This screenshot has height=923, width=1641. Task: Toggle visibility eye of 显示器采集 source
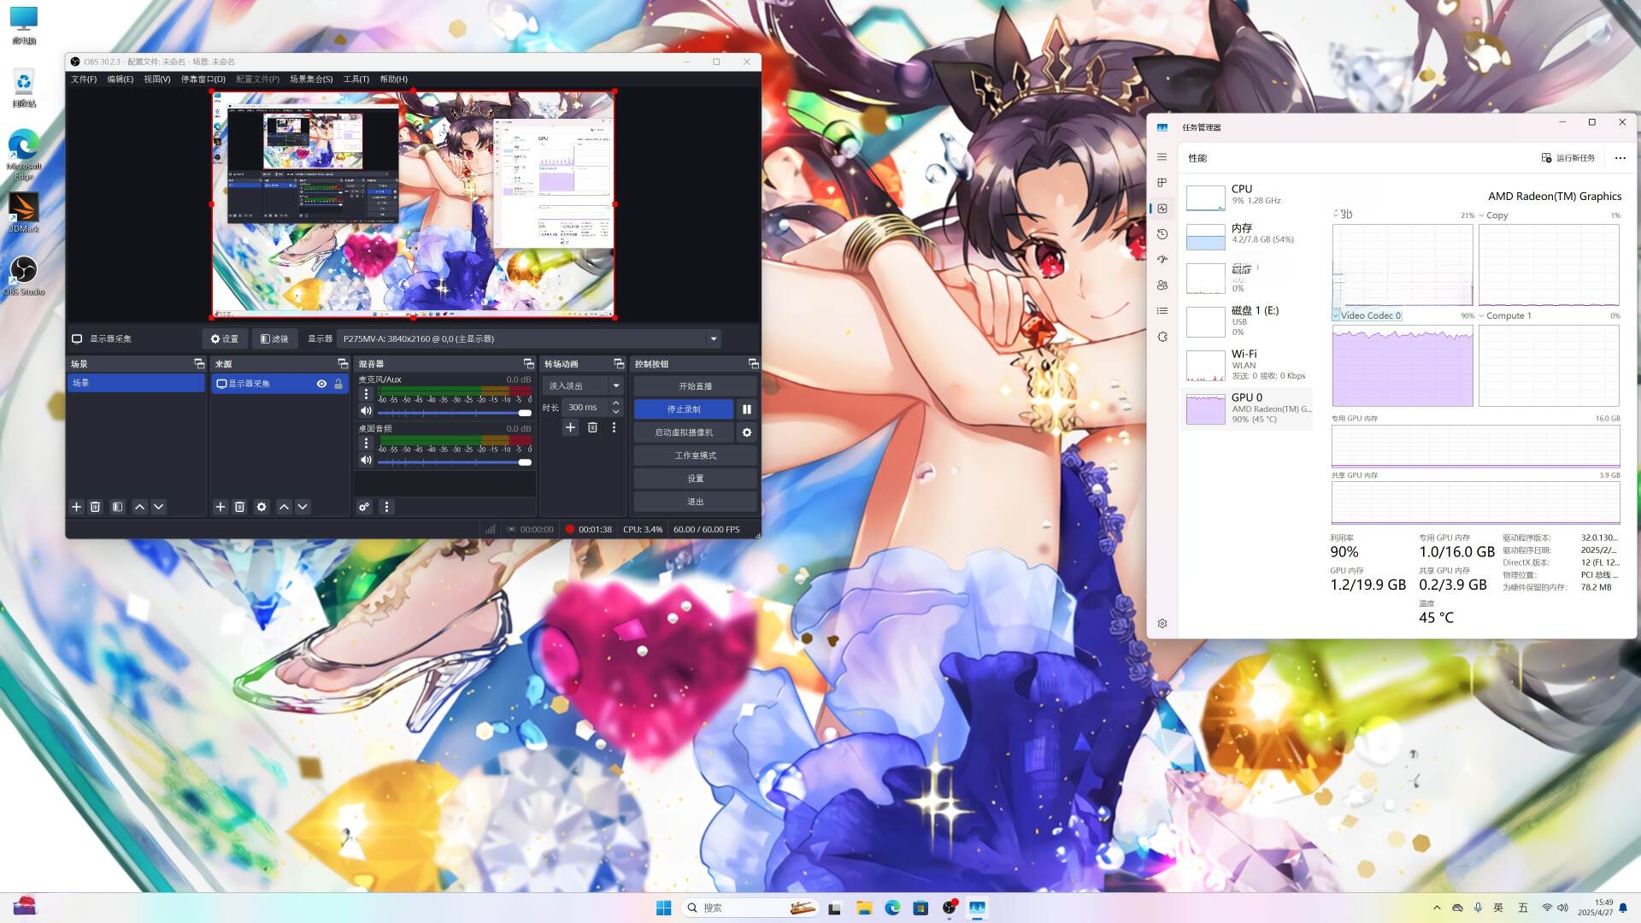[x=321, y=384]
